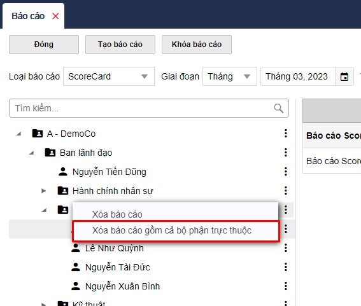Image resolution: width=361 pixels, height=306 pixels.
Task: Close the Báo cáo tab with red X
Action: 55,16
